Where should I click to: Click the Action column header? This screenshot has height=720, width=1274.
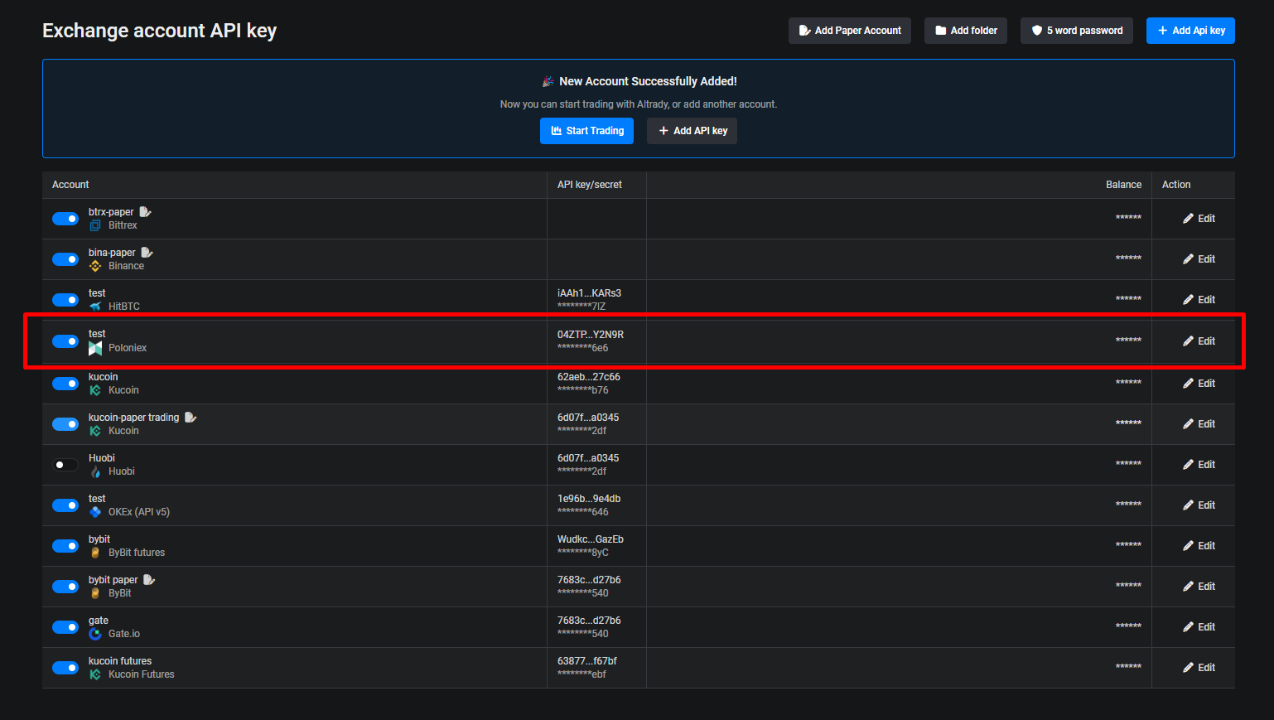[1176, 185]
